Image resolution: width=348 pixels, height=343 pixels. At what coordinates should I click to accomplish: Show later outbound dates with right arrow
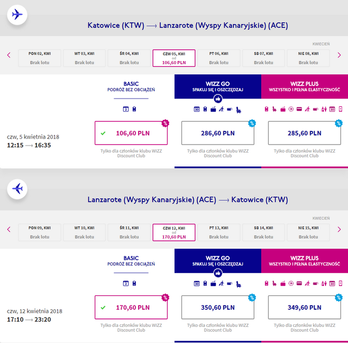pyautogui.click(x=339, y=55)
